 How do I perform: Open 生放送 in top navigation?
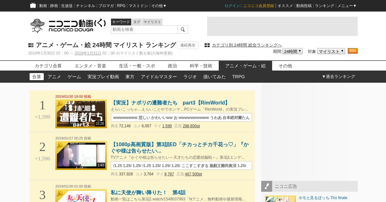67,6
